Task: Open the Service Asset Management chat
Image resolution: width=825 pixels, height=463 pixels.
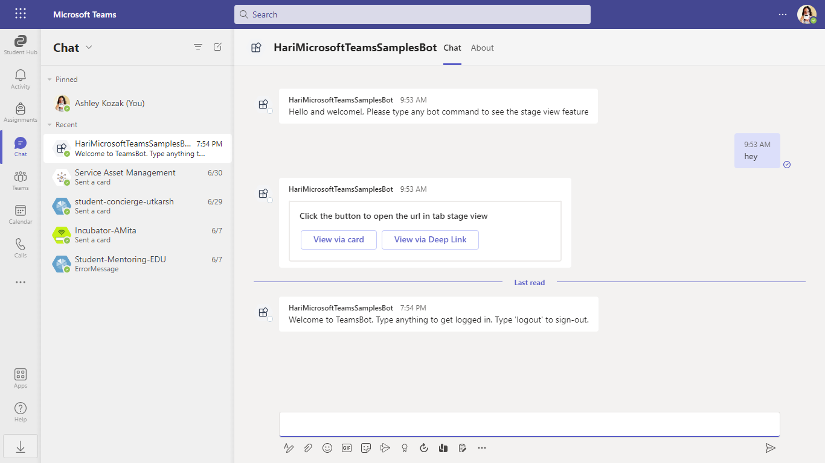Action: (x=138, y=177)
